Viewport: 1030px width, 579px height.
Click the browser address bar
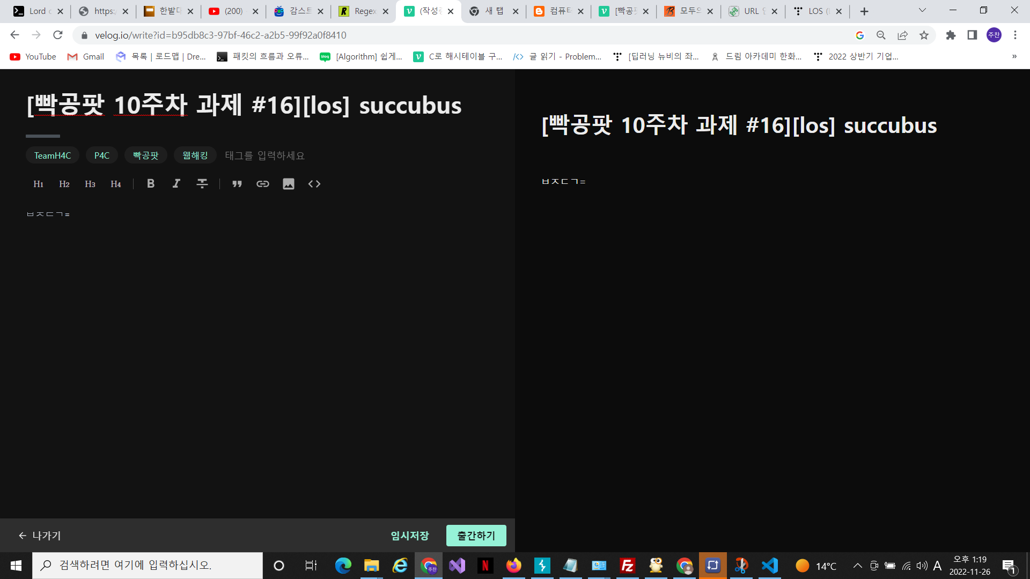[x=461, y=35]
